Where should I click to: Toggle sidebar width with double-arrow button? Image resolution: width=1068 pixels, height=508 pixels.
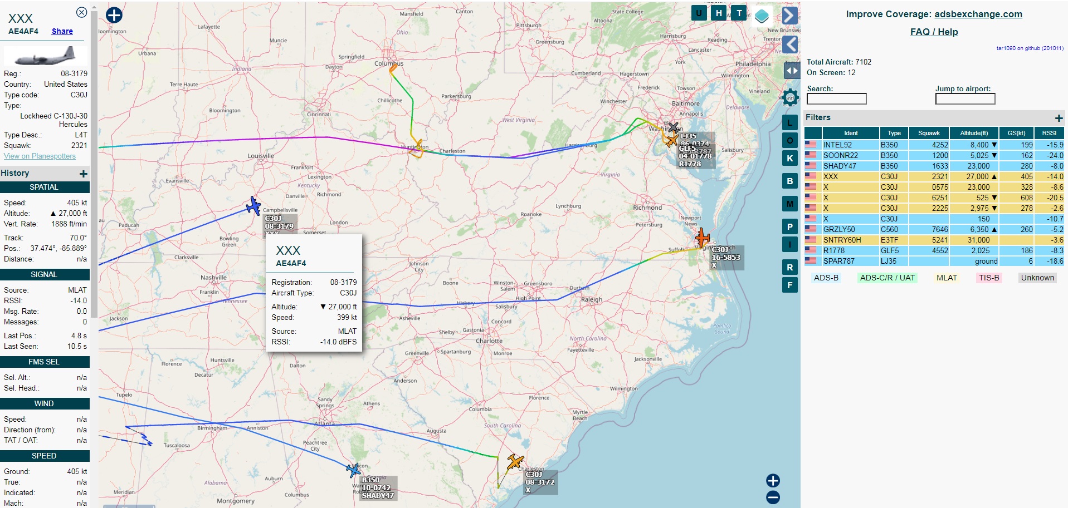pyautogui.click(x=792, y=71)
